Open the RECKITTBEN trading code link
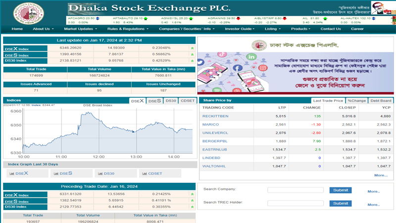 215,116
